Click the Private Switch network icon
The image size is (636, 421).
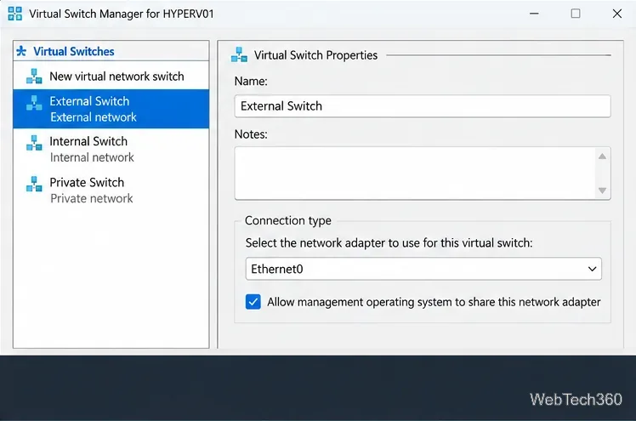click(x=34, y=184)
